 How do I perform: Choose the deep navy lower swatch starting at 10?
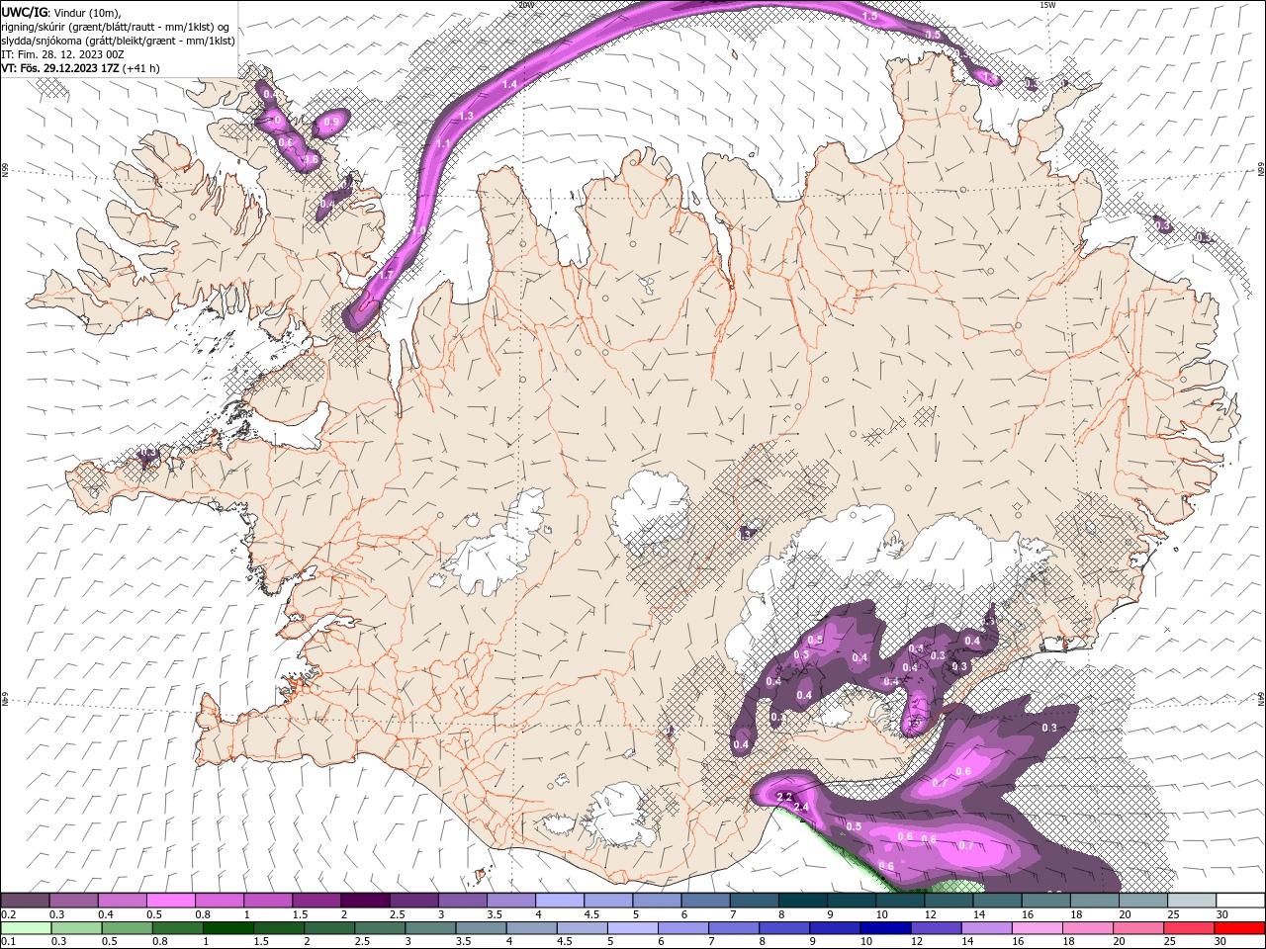pyautogui.click(x=884, y=928)
